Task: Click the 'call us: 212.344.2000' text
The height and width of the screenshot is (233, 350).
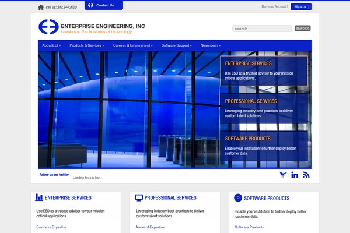Action: tap(61, 8)
